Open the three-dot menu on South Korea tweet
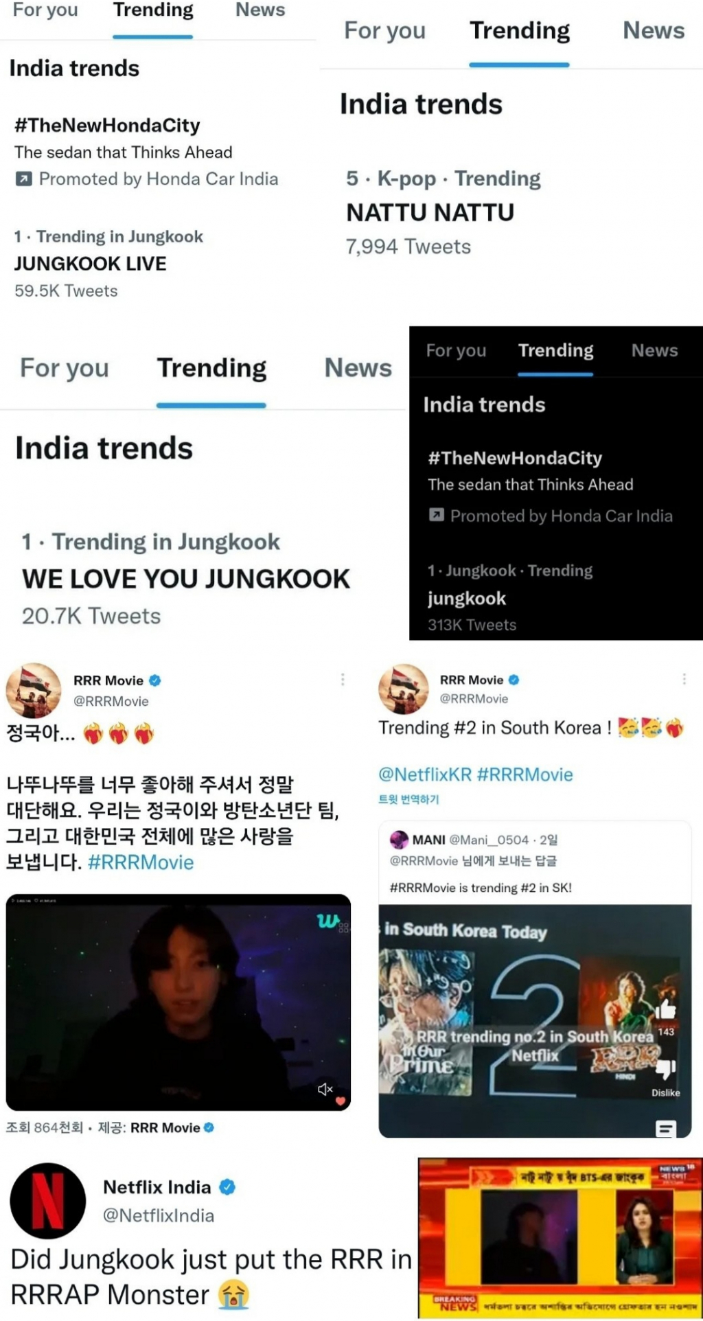The image size is (703, 1321). coord(684,678)
